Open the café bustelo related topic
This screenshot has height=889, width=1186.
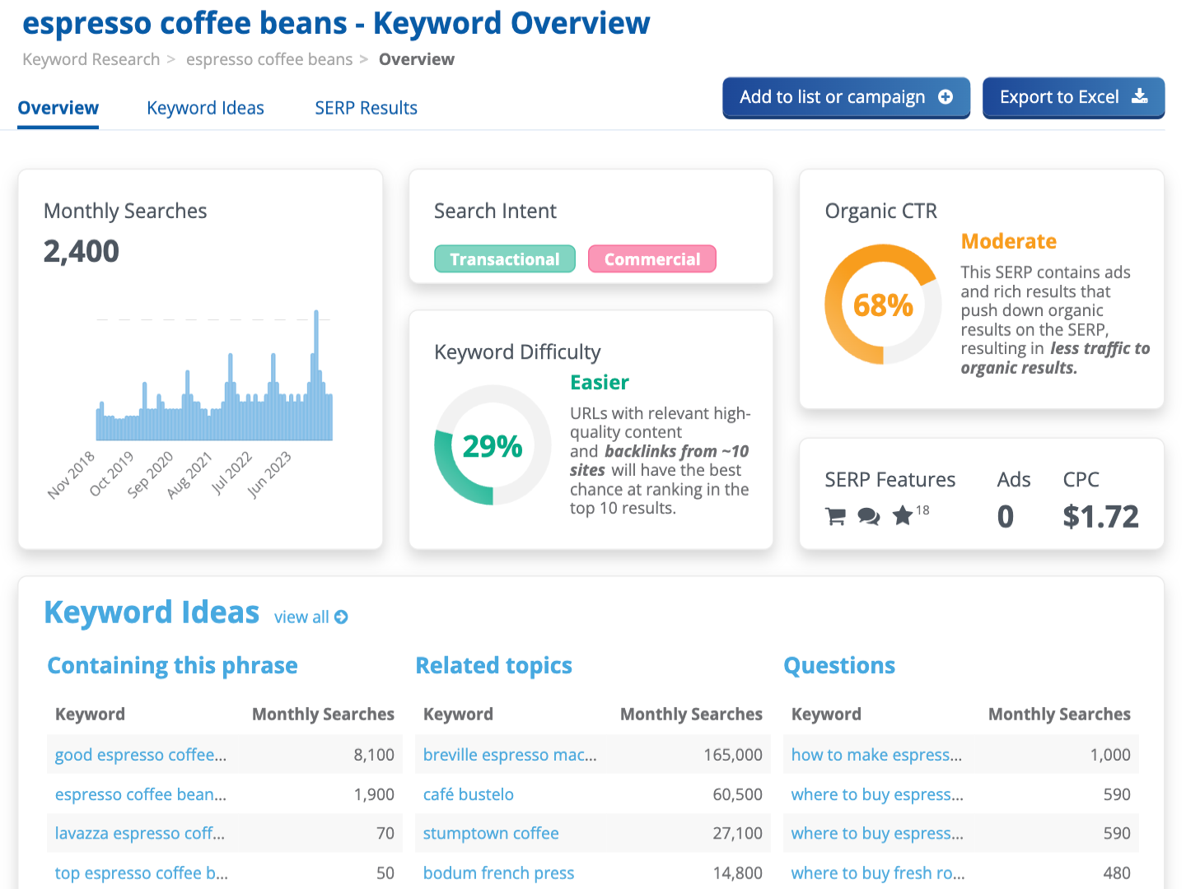(468, 794)
